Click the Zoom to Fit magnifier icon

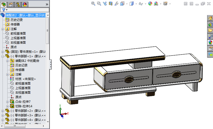pyautogui.click(x=93, y=4)
